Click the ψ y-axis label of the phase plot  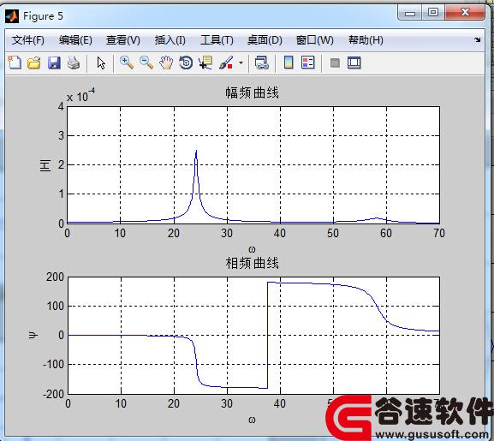point(33,335)
